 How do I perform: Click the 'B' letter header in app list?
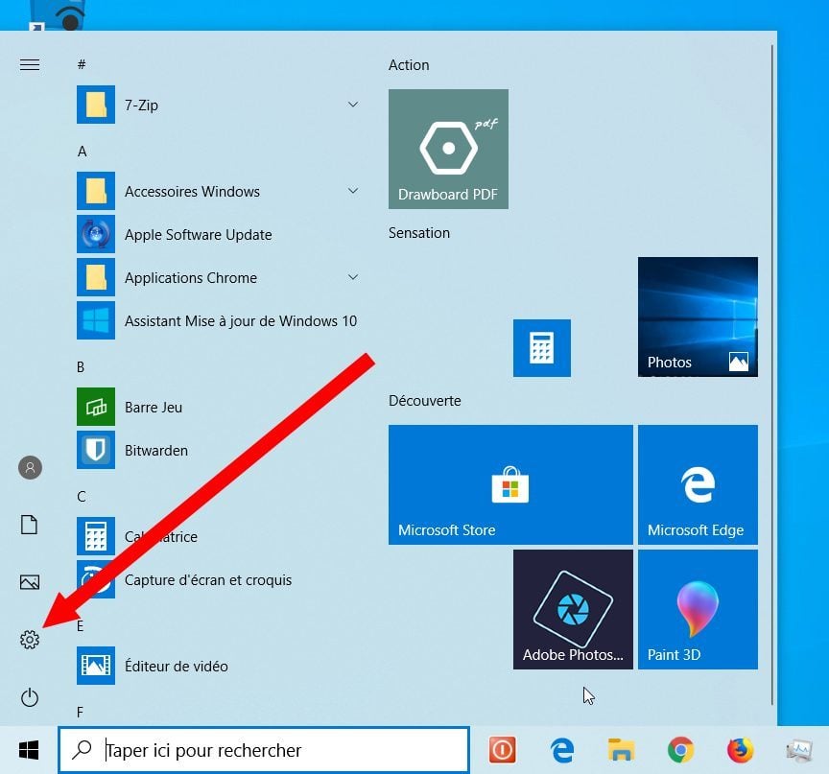coord(81,366)
